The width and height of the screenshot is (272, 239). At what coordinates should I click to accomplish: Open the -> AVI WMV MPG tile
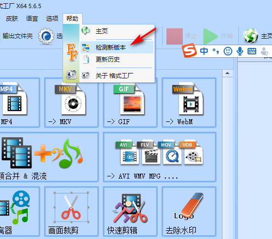(x=159, y=157)
